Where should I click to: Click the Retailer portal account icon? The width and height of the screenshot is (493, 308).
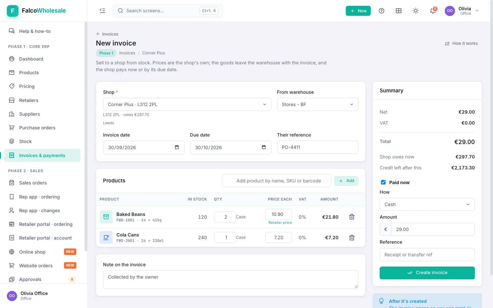(12, 238)
